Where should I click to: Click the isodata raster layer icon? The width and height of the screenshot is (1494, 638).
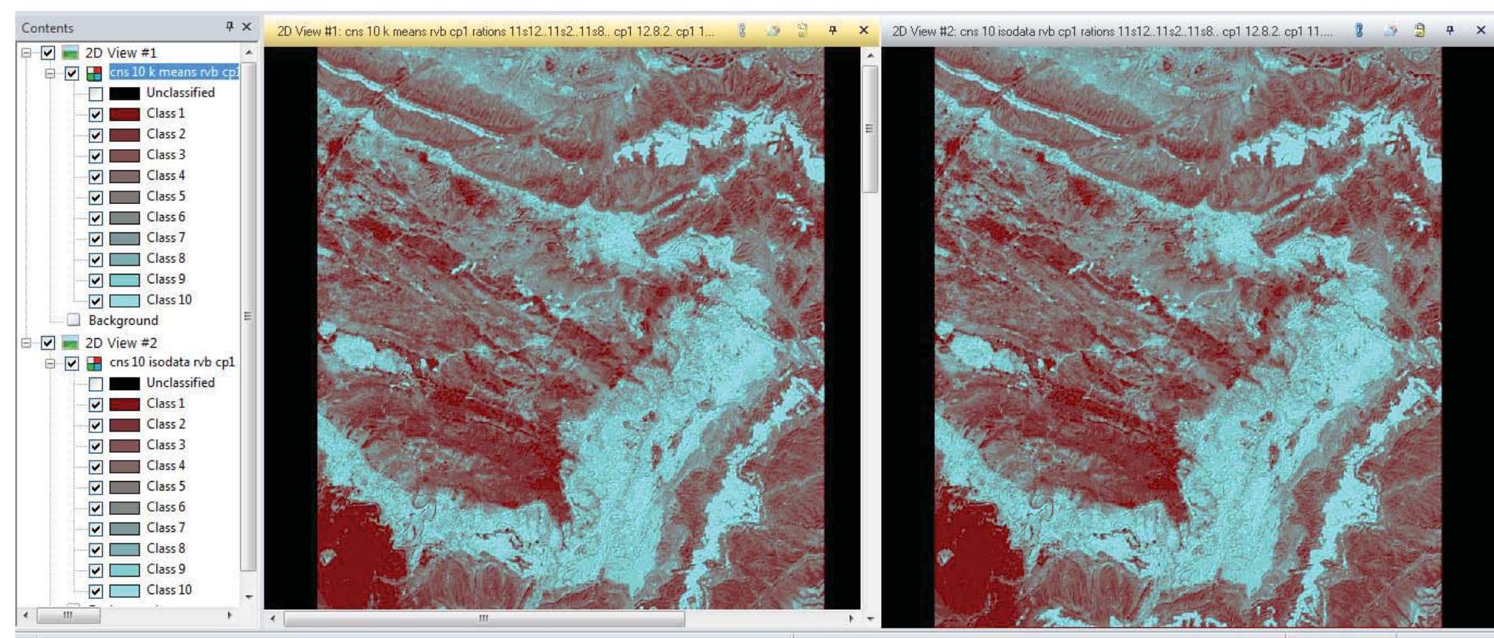point(94,363)
